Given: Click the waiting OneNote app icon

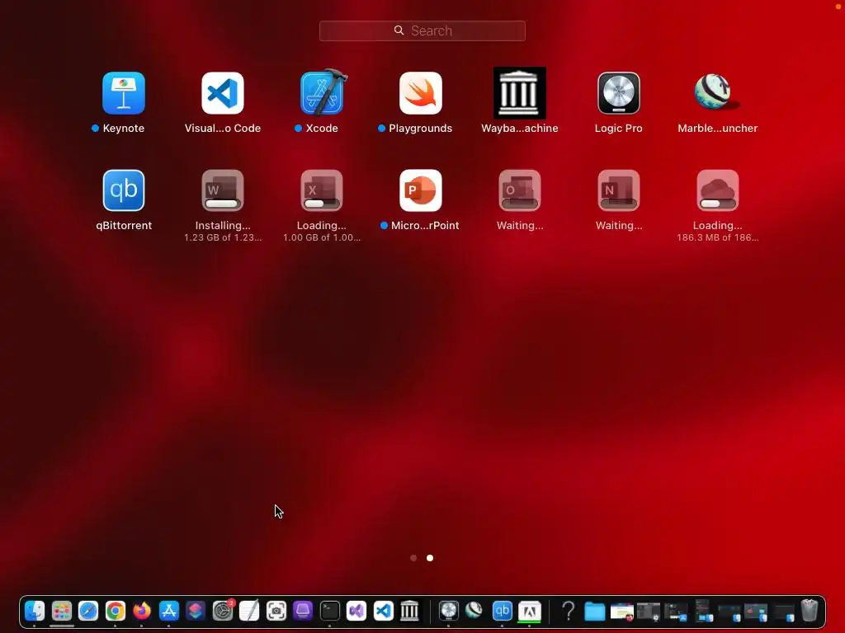Looking at the screenshot, I should click(x=619, y=190).
